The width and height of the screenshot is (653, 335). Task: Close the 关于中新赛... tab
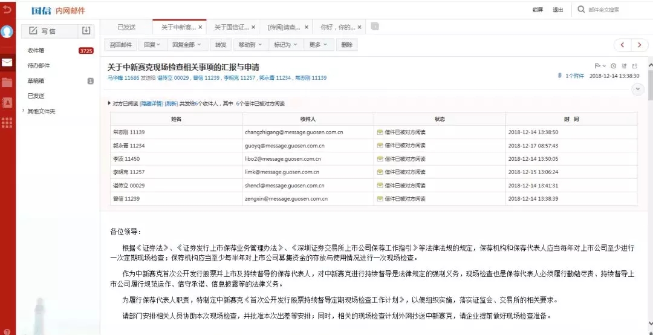click(200, 27)
